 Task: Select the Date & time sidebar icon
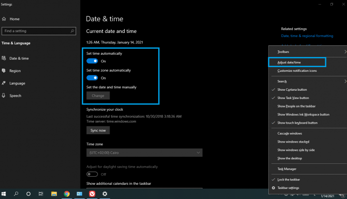click(4, 58)
